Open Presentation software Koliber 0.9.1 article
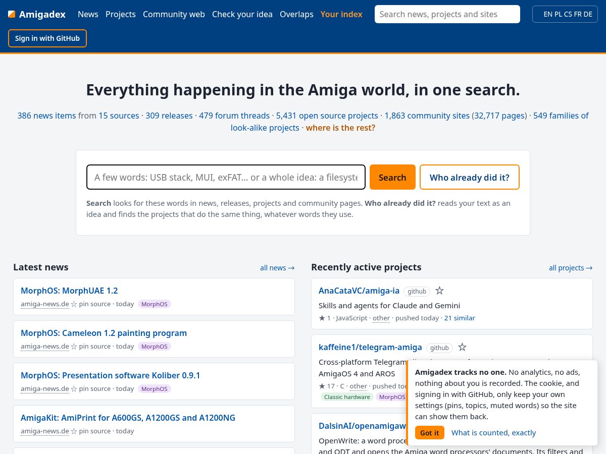 click(x=110, y=375)
